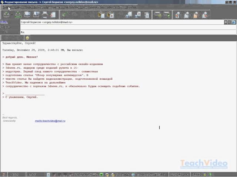Click the save message floppy-disk icon
Viewport: 237px width, 177px height.
click(x=36, y=15)
